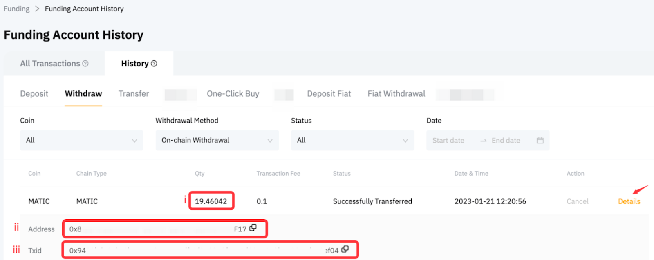Open the Deposit sub-tab
The height and width of the screenshot is (260, 654).
(34, 94)
